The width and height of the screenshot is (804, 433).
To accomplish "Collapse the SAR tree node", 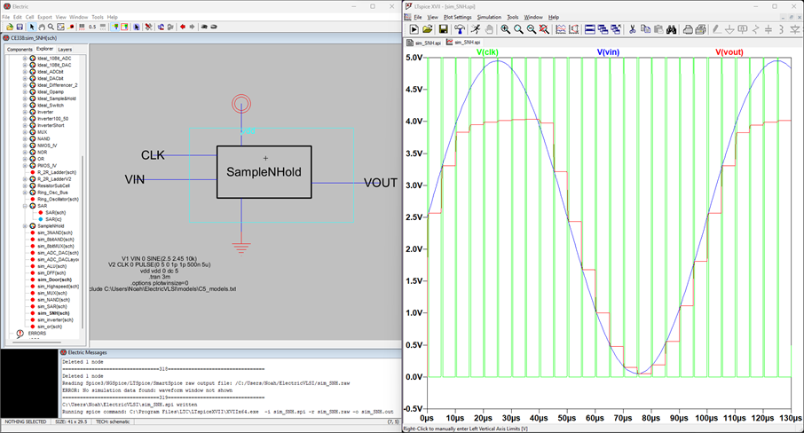I will click(25, 206).
